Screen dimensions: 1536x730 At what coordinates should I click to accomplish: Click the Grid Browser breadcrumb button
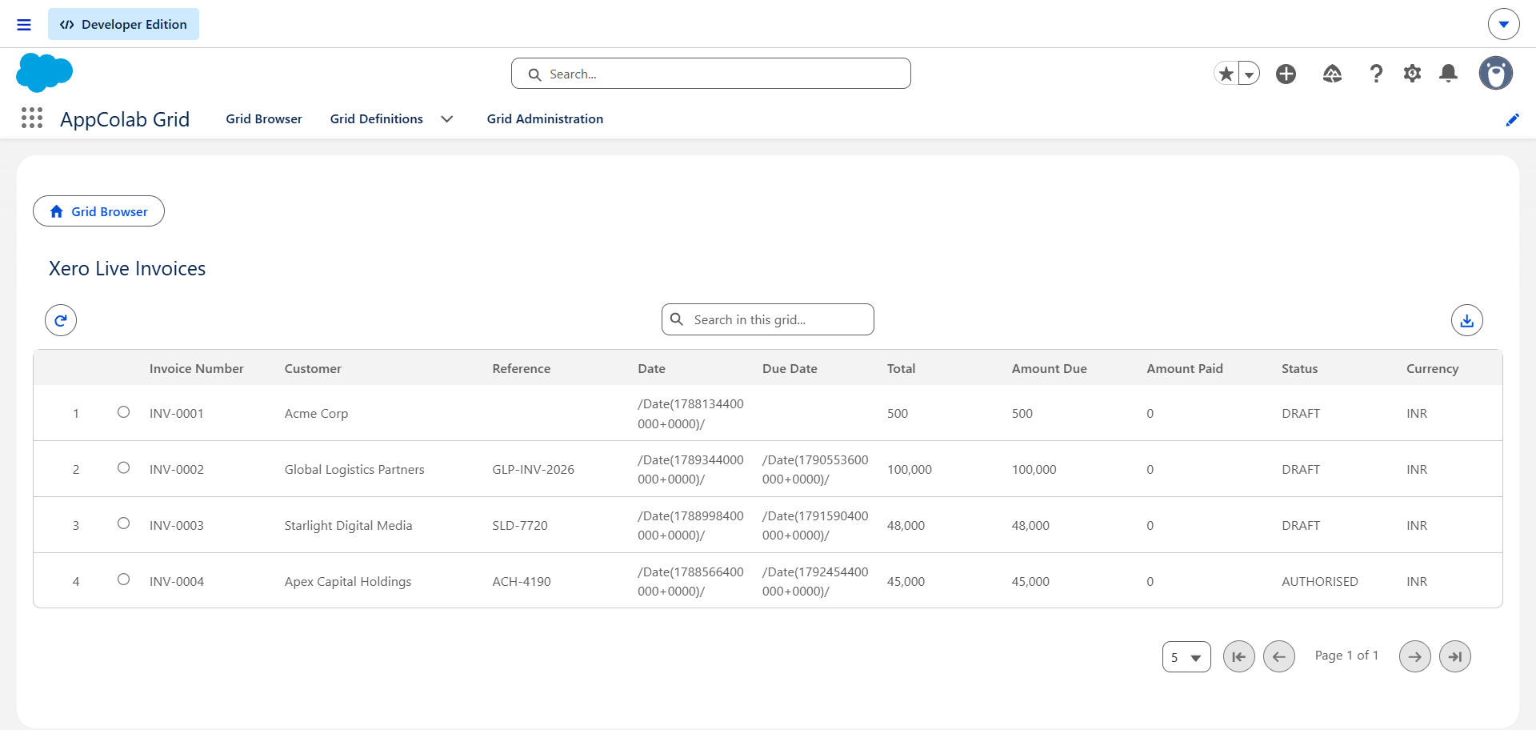(98, 211)
